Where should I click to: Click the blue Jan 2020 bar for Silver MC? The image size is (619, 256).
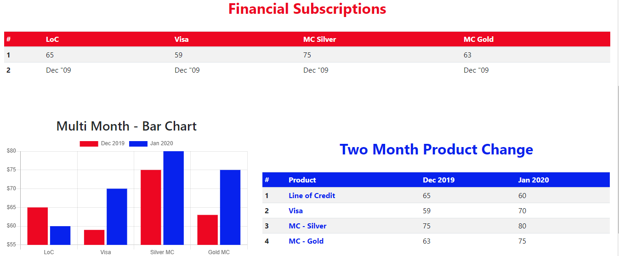tap(173, 198)
